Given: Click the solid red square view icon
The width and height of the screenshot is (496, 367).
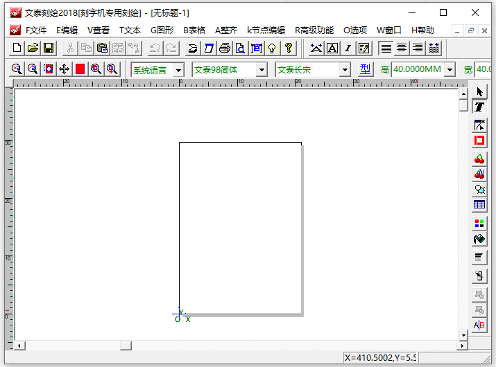Looking at the screenshot, I should click(x=80, y=69).
